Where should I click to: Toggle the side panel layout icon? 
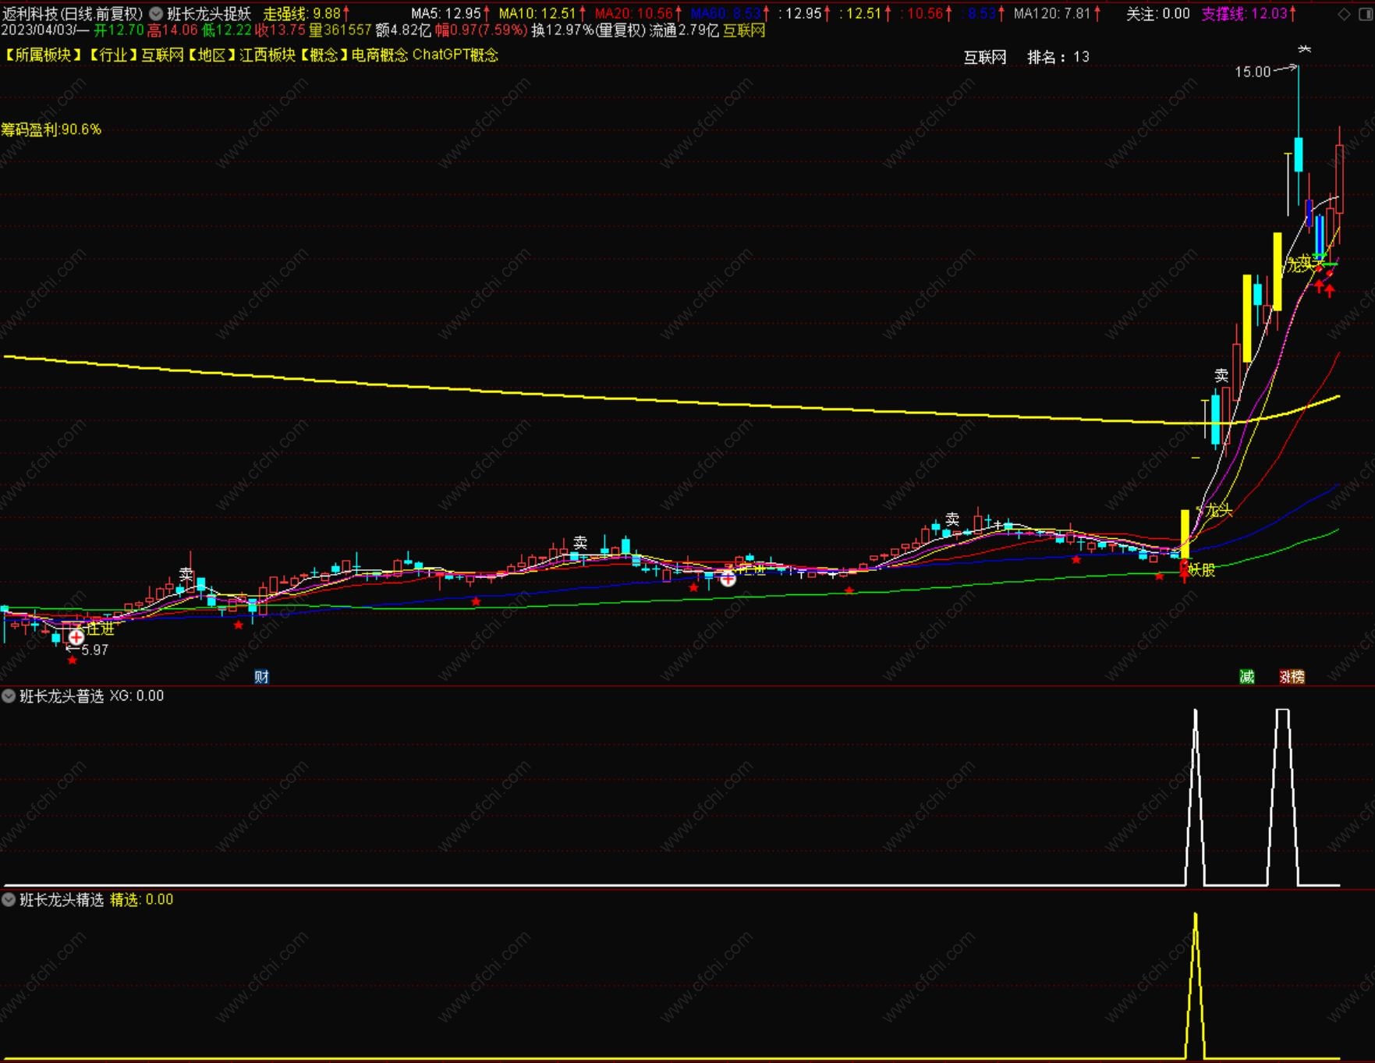(1365, 14)
